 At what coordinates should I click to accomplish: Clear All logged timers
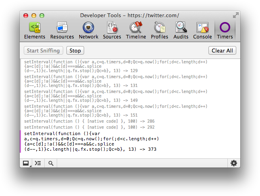pos(222,51)
